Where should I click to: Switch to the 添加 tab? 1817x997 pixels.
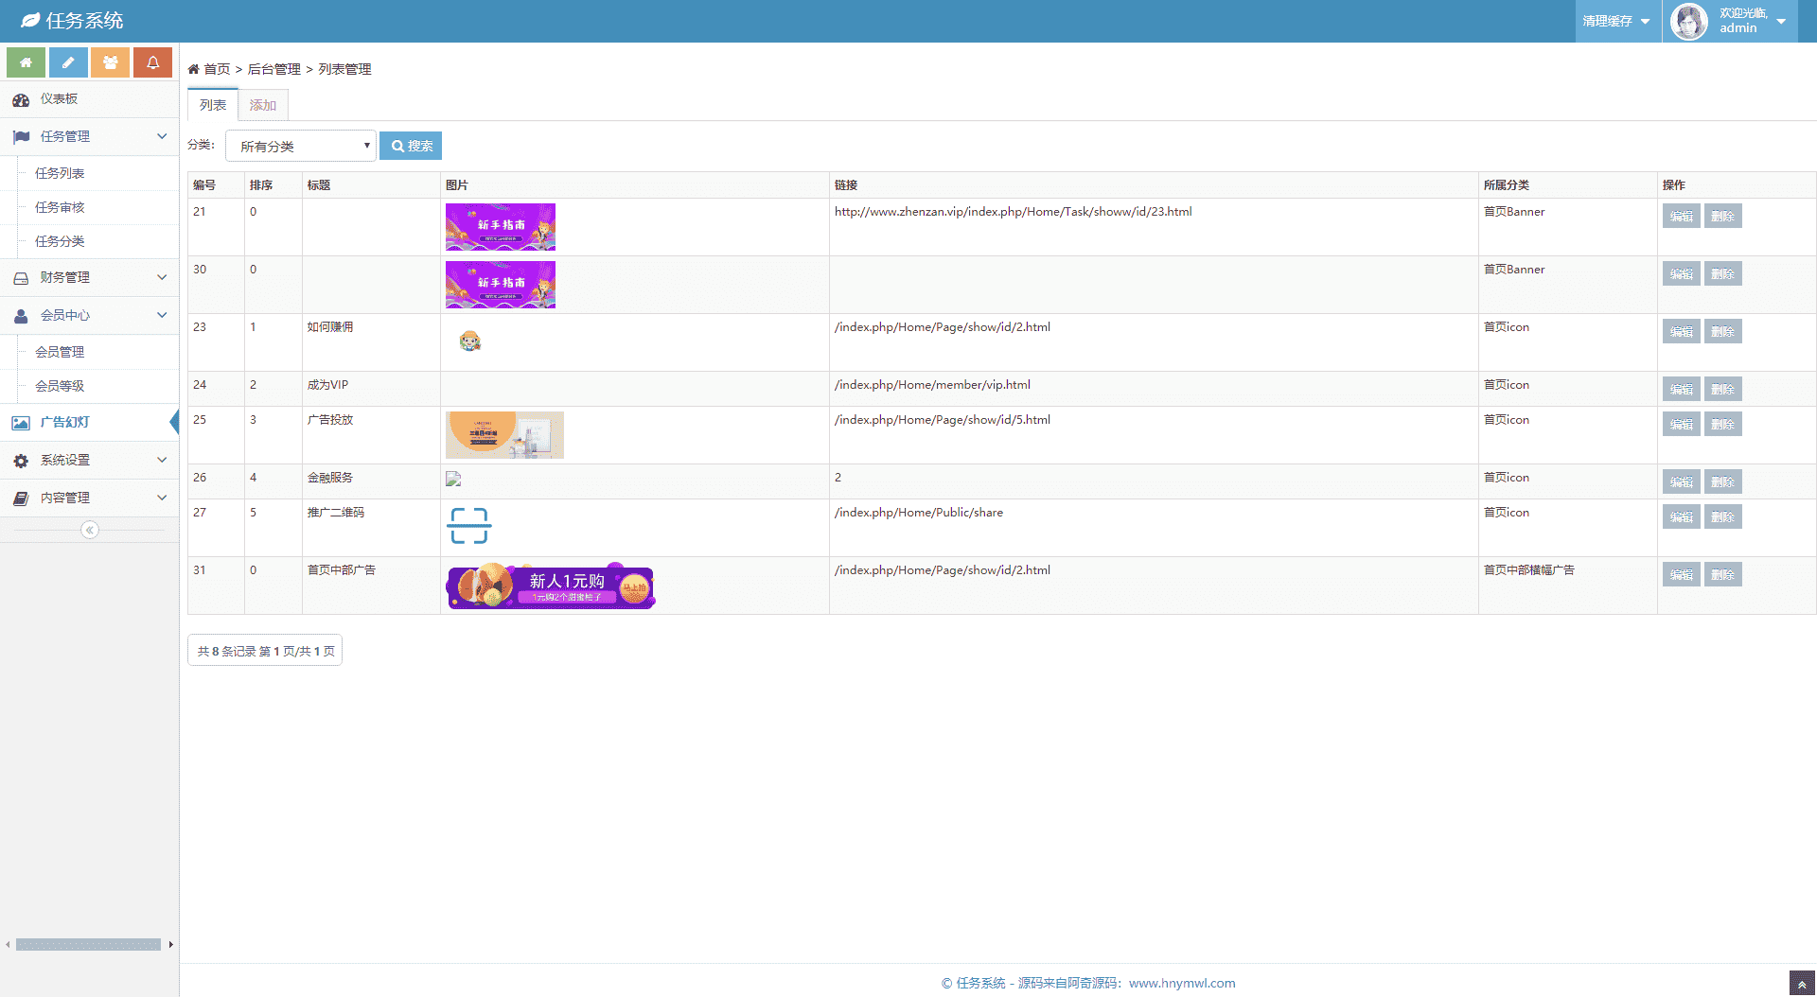[x=263, y=105]
